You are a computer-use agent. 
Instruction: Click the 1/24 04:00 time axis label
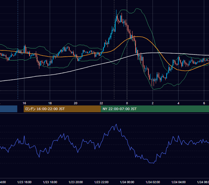pyautogui.click(x=178, y=182)
